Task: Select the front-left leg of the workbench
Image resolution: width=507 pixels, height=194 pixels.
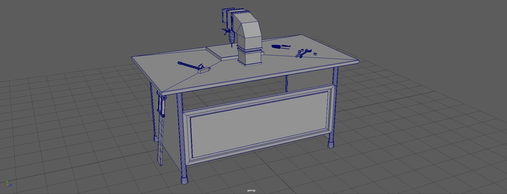Action: coord(182,138)
